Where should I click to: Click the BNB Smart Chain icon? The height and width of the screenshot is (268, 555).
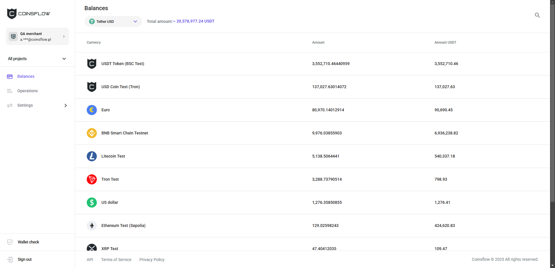92,133
